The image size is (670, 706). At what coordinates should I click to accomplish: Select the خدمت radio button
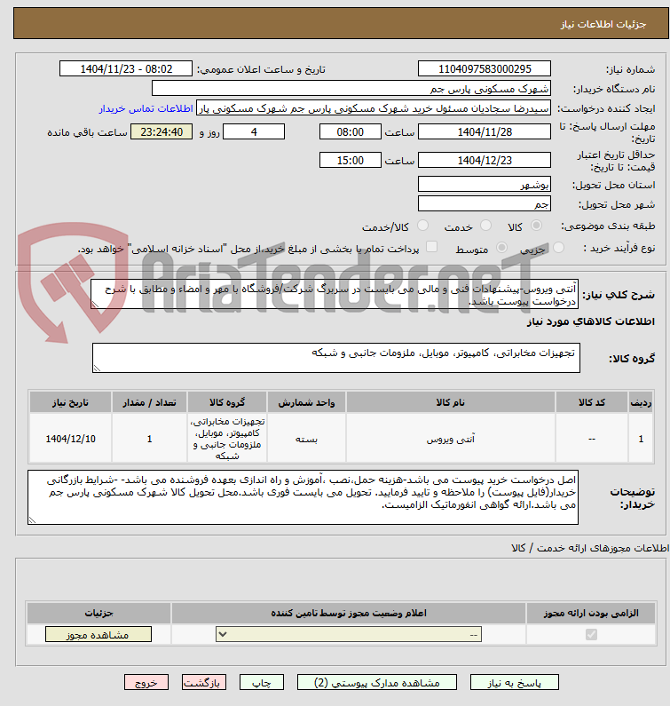pyautogui.click(x=485, y=226)
